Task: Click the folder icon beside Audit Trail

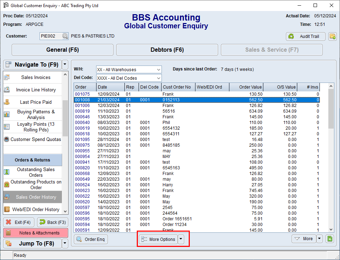Action: pos(332,36)
